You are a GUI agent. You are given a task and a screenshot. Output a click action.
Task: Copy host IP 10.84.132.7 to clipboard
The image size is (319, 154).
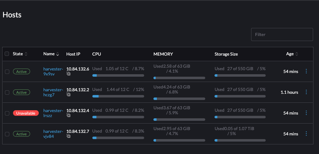pyautogui.click(x=69, y=136)
